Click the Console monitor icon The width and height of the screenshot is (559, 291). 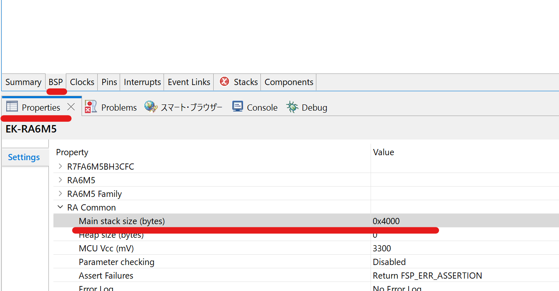click(237, 106)
